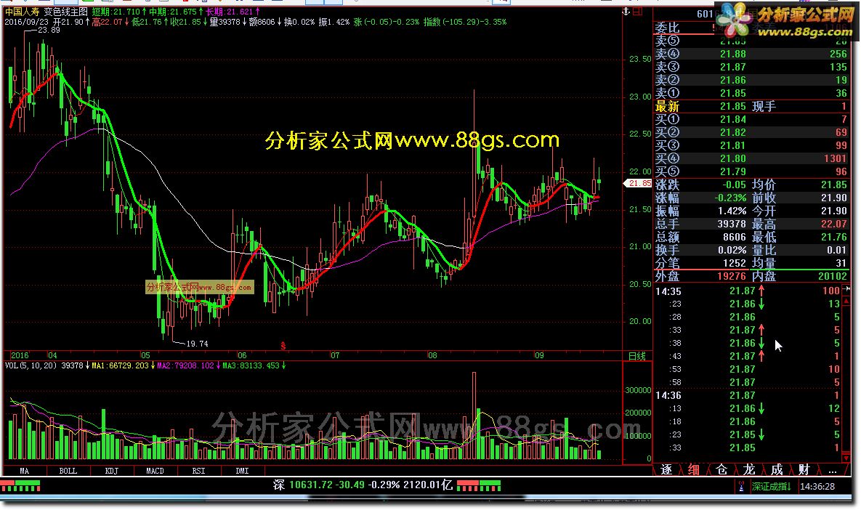Image resolution: width=861 pixels, height=510 pixels.
Task: Click the 最新 latest price label
Action: [x=667, y=107]
